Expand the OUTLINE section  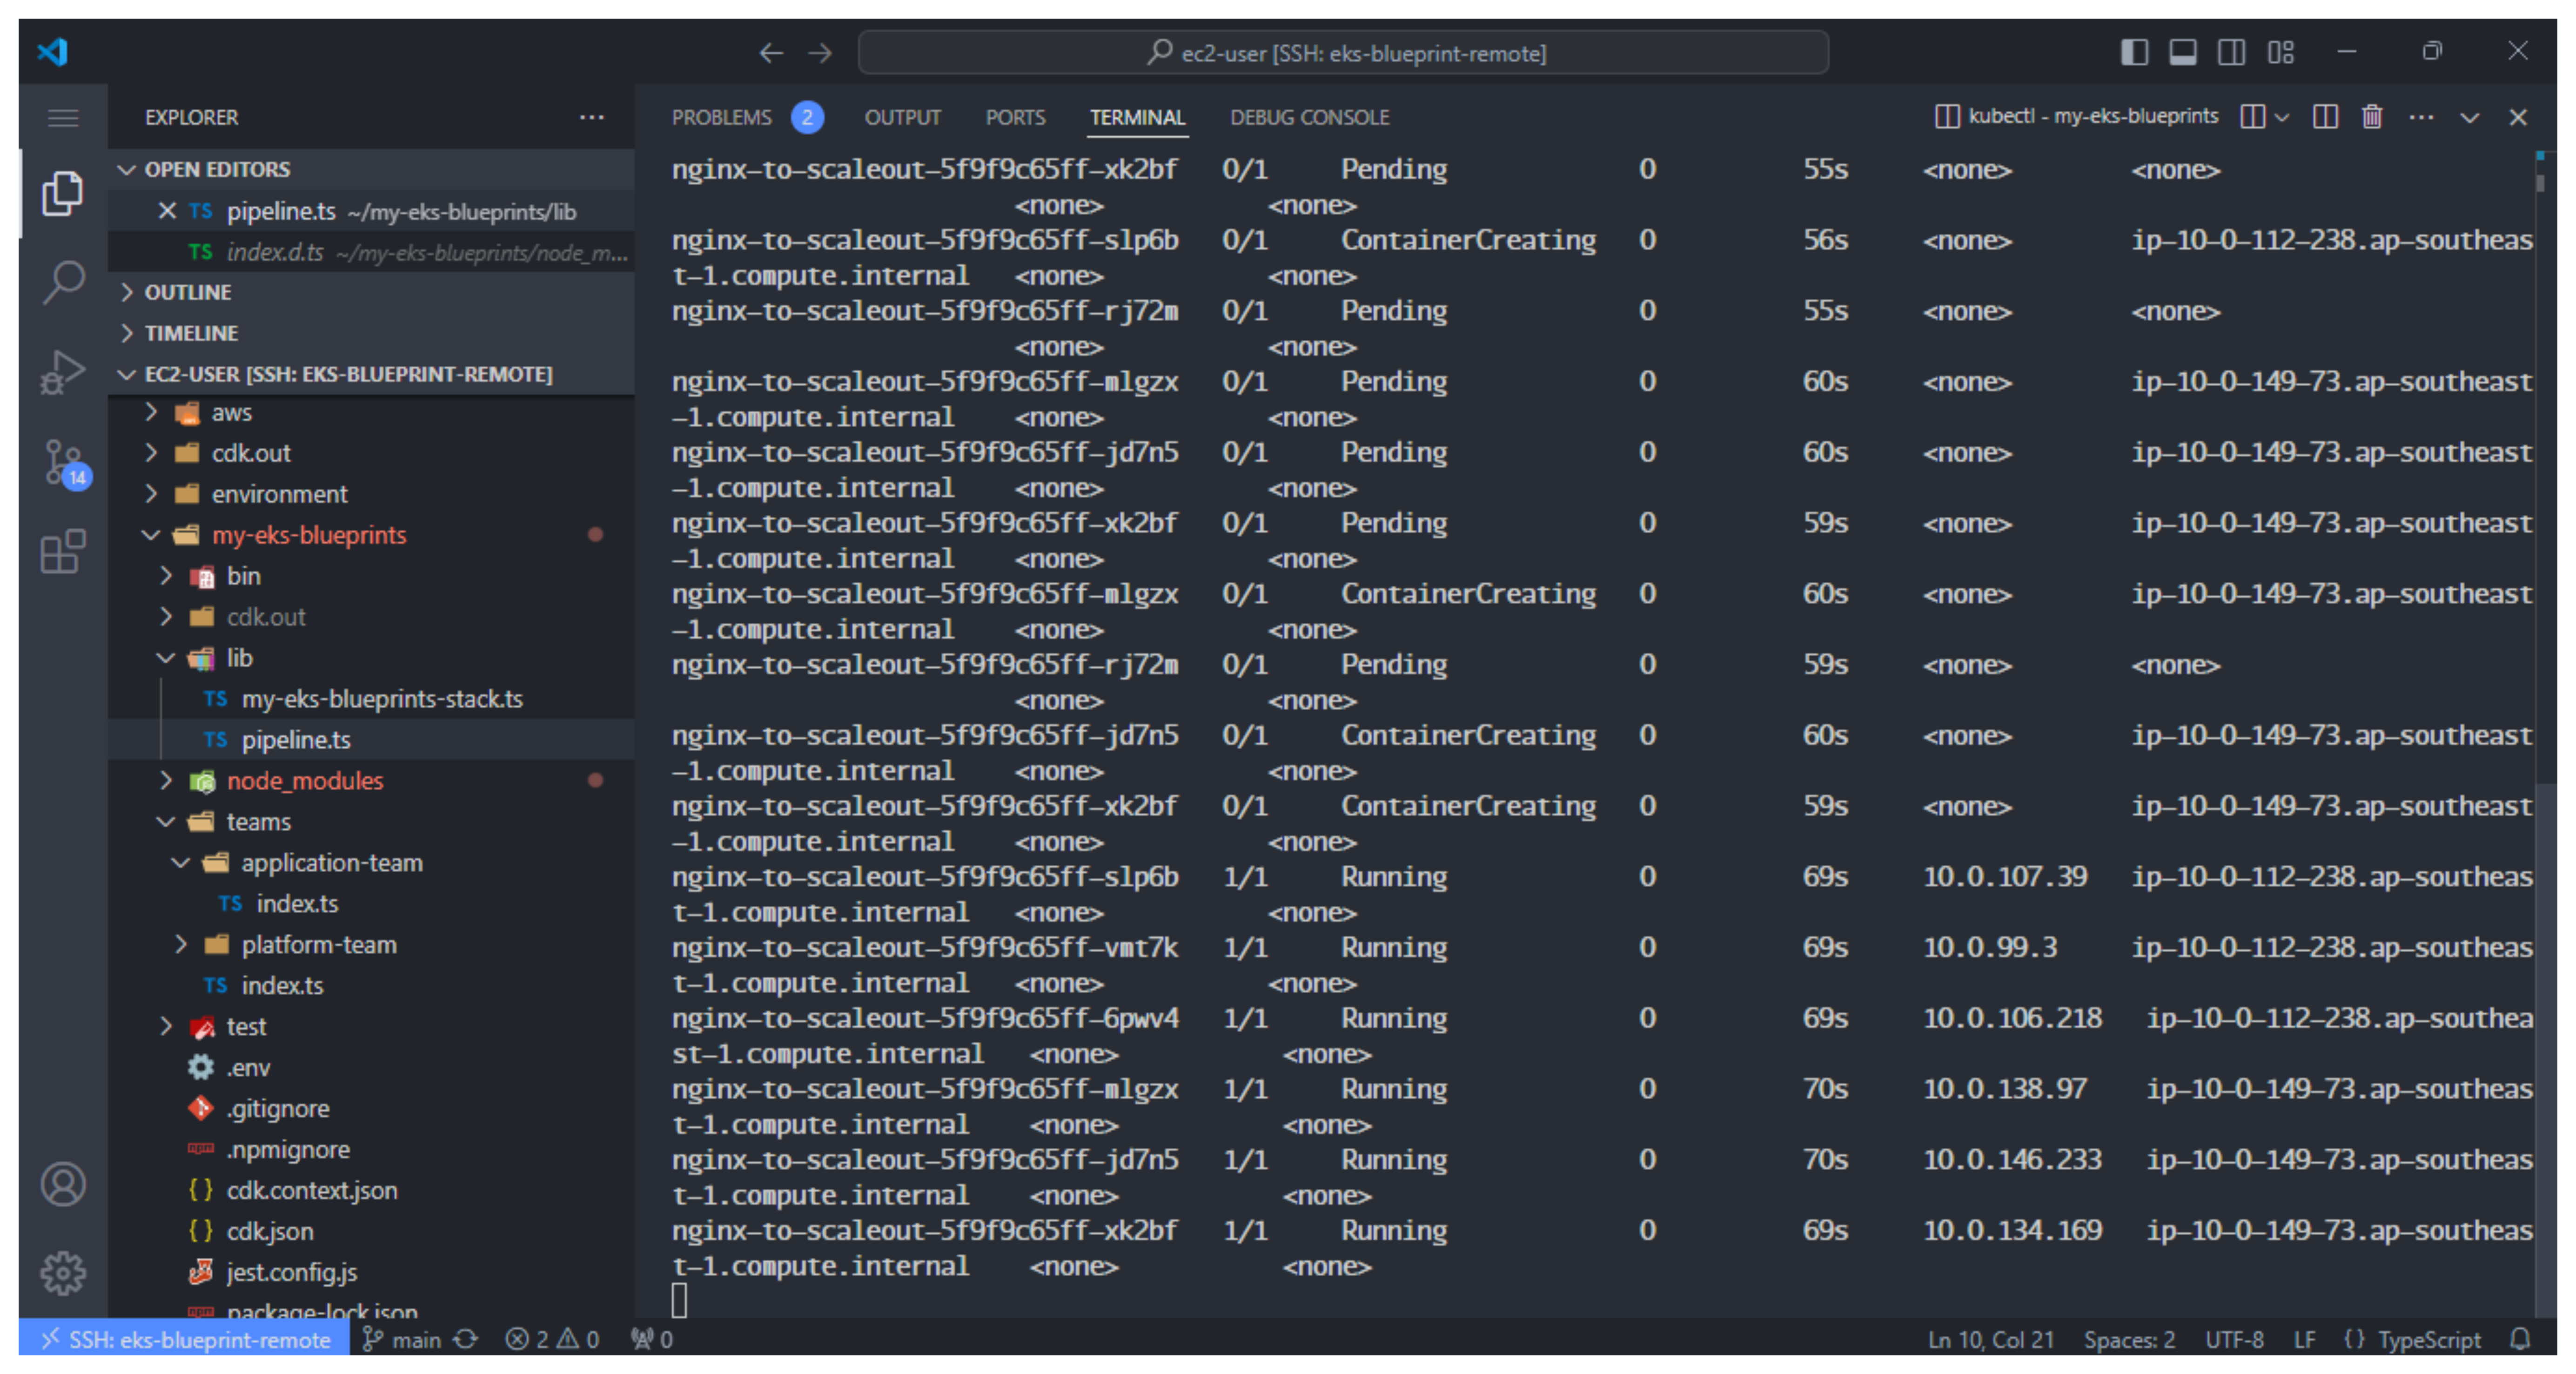click(188, 292)
